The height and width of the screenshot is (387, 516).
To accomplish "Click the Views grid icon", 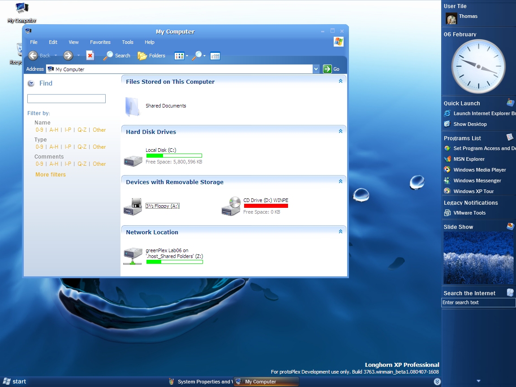I will point(179,56).
